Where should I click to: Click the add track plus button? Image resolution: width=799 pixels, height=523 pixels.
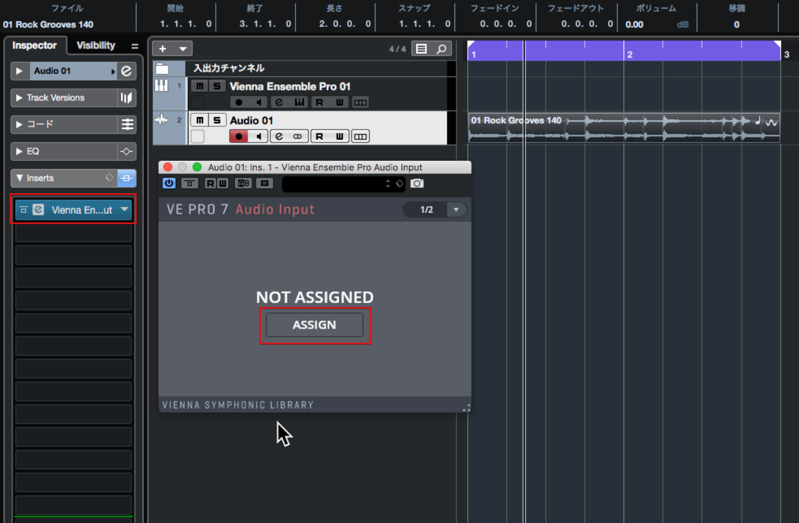click(x=162, y=49)
